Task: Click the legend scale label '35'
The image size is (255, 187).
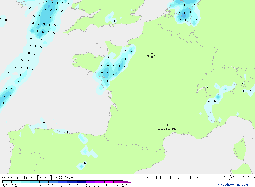Action: 97,185
